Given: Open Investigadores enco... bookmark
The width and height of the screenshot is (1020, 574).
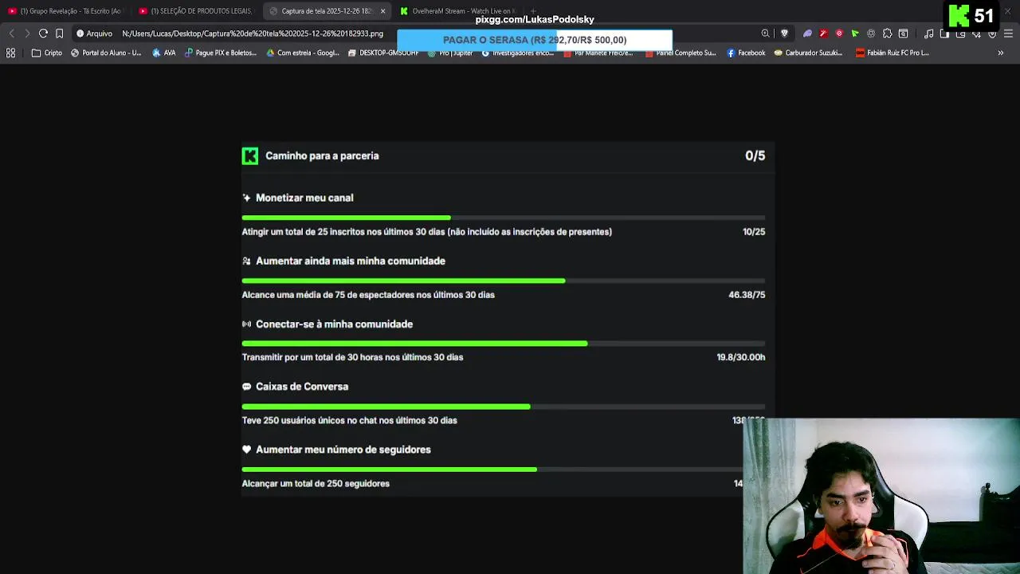Looking at the screenshot, I should [x=518, y=53].
